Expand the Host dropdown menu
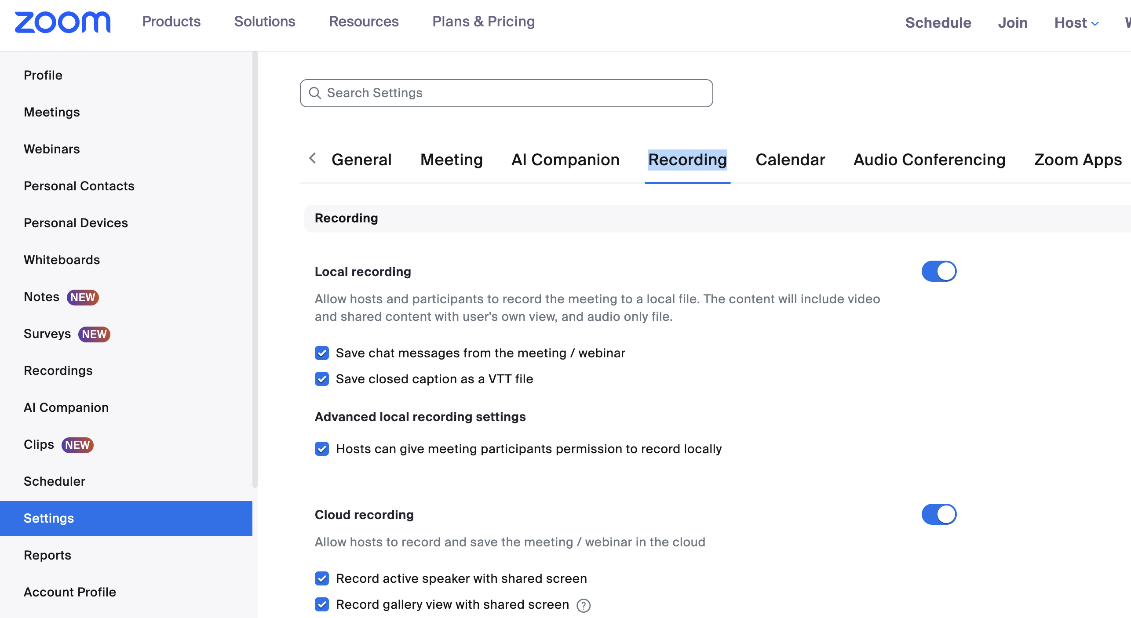The height and width of the screenshot is (618, 1131). pyautogui.click(x=1076, y=22)
